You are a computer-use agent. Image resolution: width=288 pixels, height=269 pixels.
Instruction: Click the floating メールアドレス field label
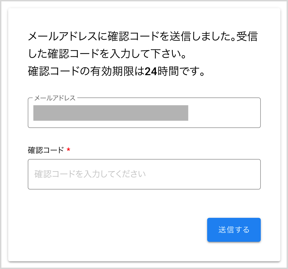click(55, 98)
